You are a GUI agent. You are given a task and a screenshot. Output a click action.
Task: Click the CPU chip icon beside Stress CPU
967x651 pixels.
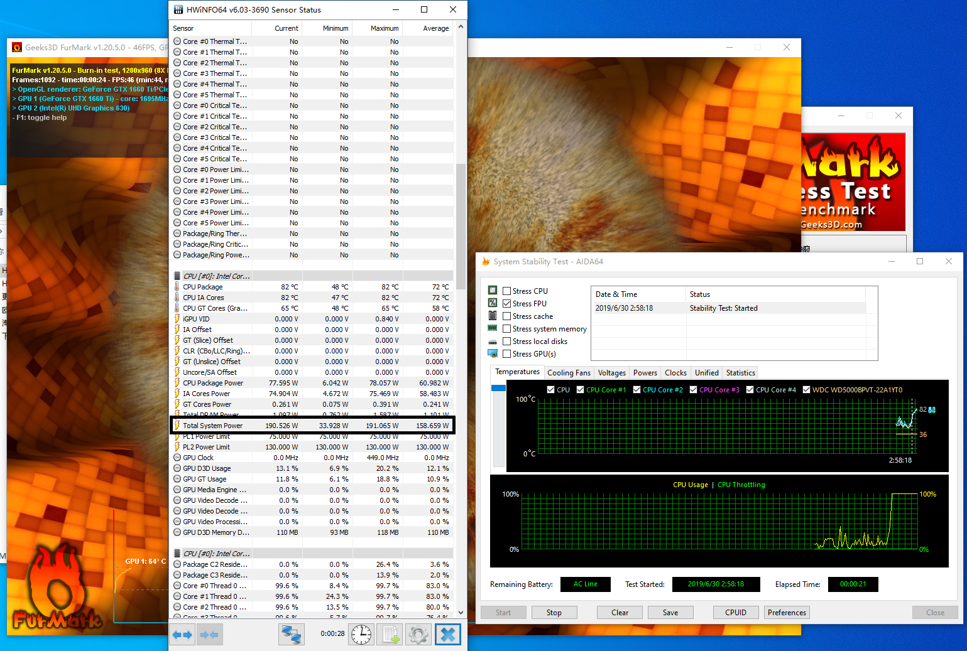[493, 290]
